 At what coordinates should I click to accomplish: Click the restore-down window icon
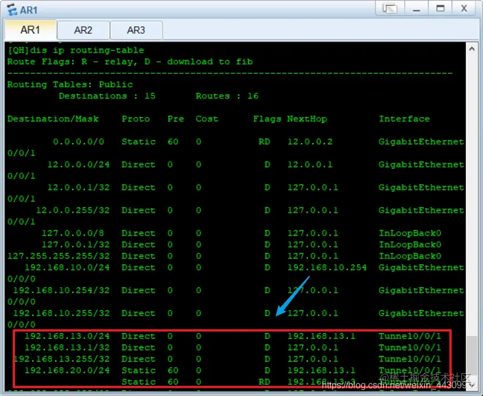click(390, 9)
